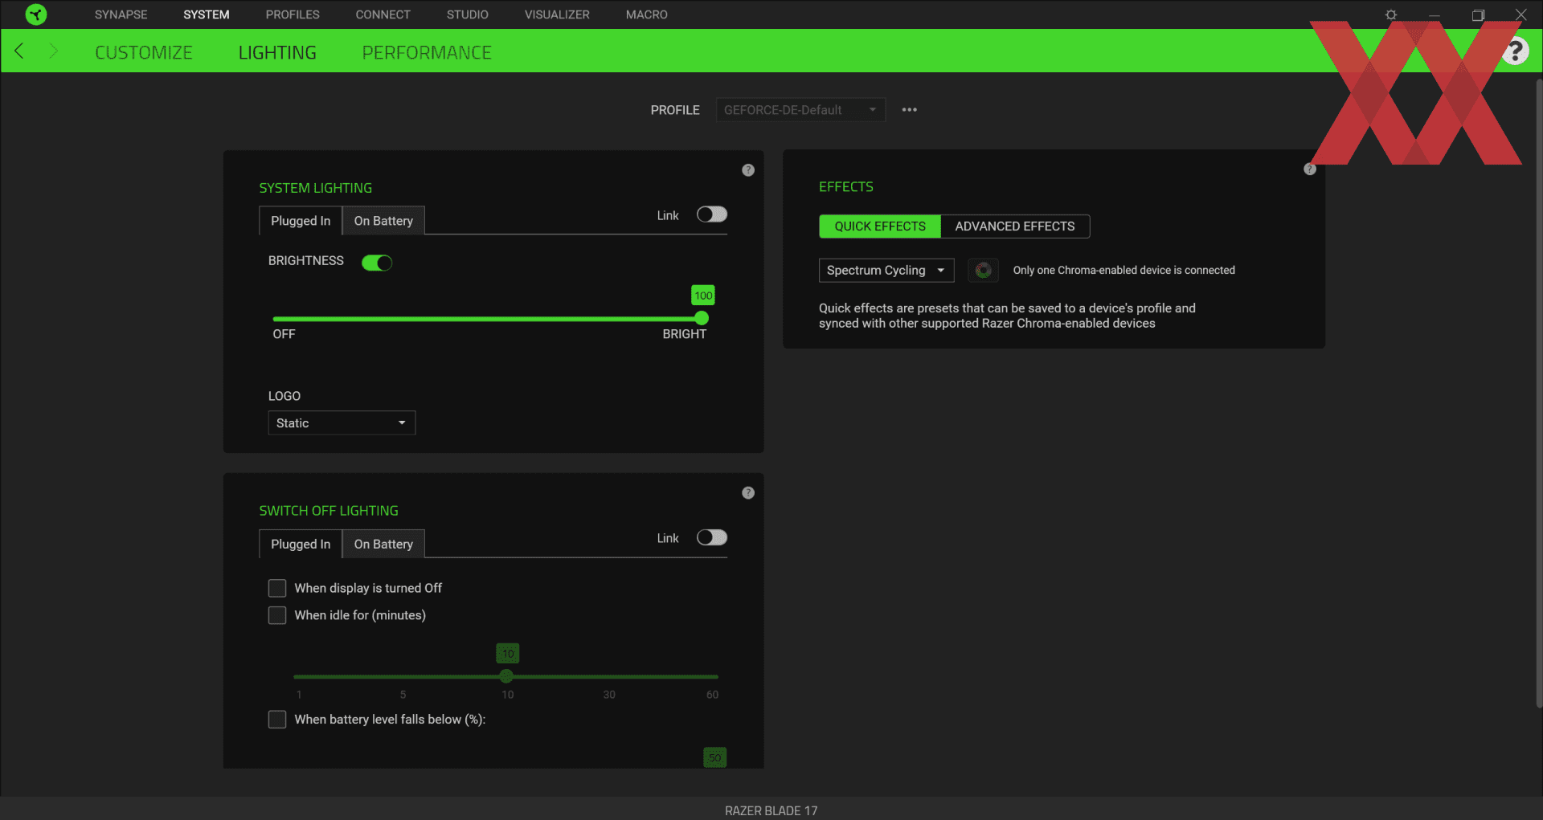Image resolution: width=1543 pixels, height=820 pixels.
Task: Click the '60' idle minutes mark
Action: point(713,695)
